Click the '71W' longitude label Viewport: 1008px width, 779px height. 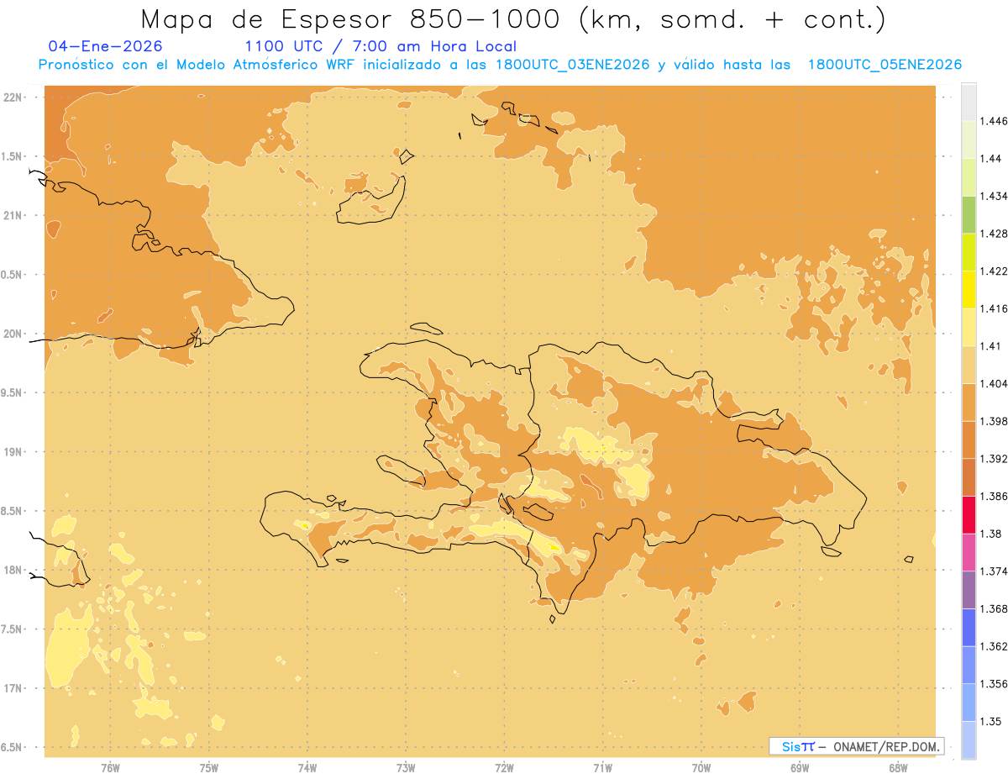point(602,768)
